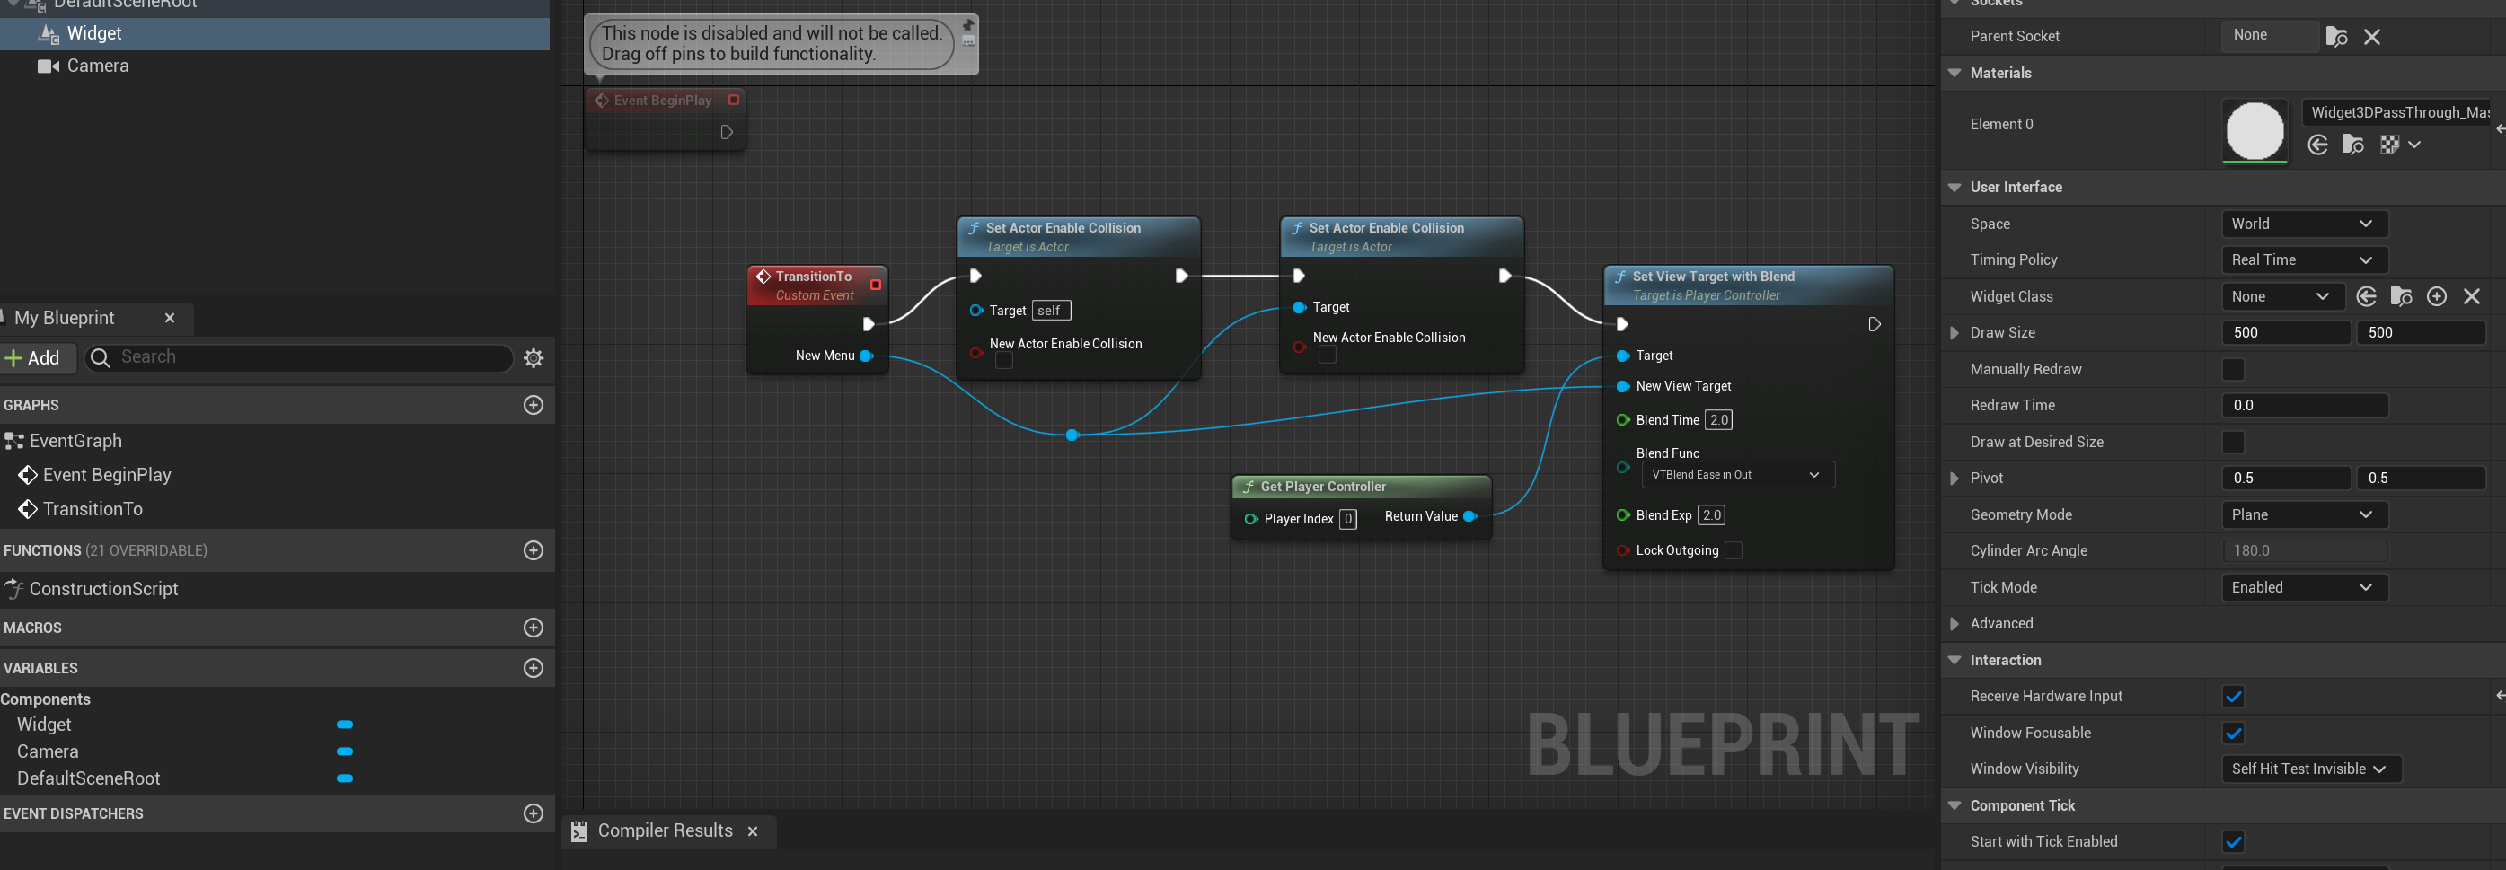Add a new function in FUNCTIONS section

pos(534,550)
